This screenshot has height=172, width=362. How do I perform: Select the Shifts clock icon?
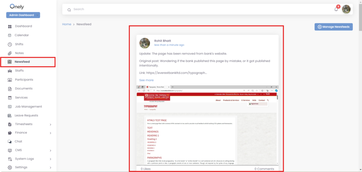point(10,44)
